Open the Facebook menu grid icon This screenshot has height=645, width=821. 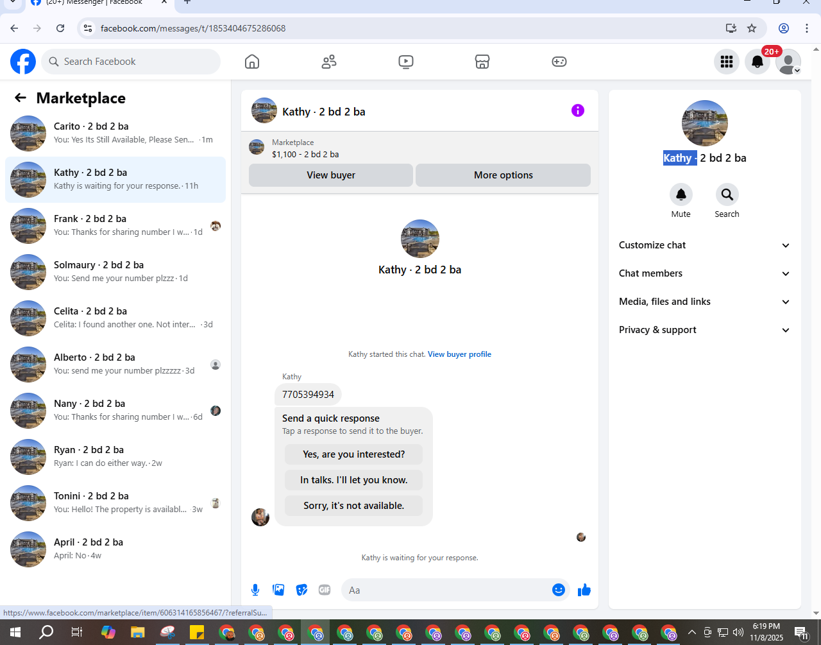pyautogui.click(x=727, y=62)
